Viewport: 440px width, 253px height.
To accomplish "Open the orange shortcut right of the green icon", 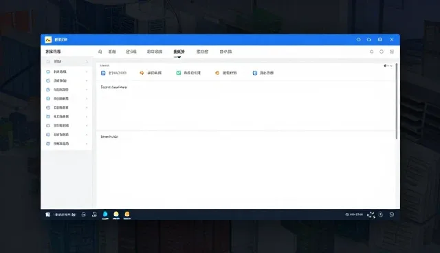I will 217,73.
